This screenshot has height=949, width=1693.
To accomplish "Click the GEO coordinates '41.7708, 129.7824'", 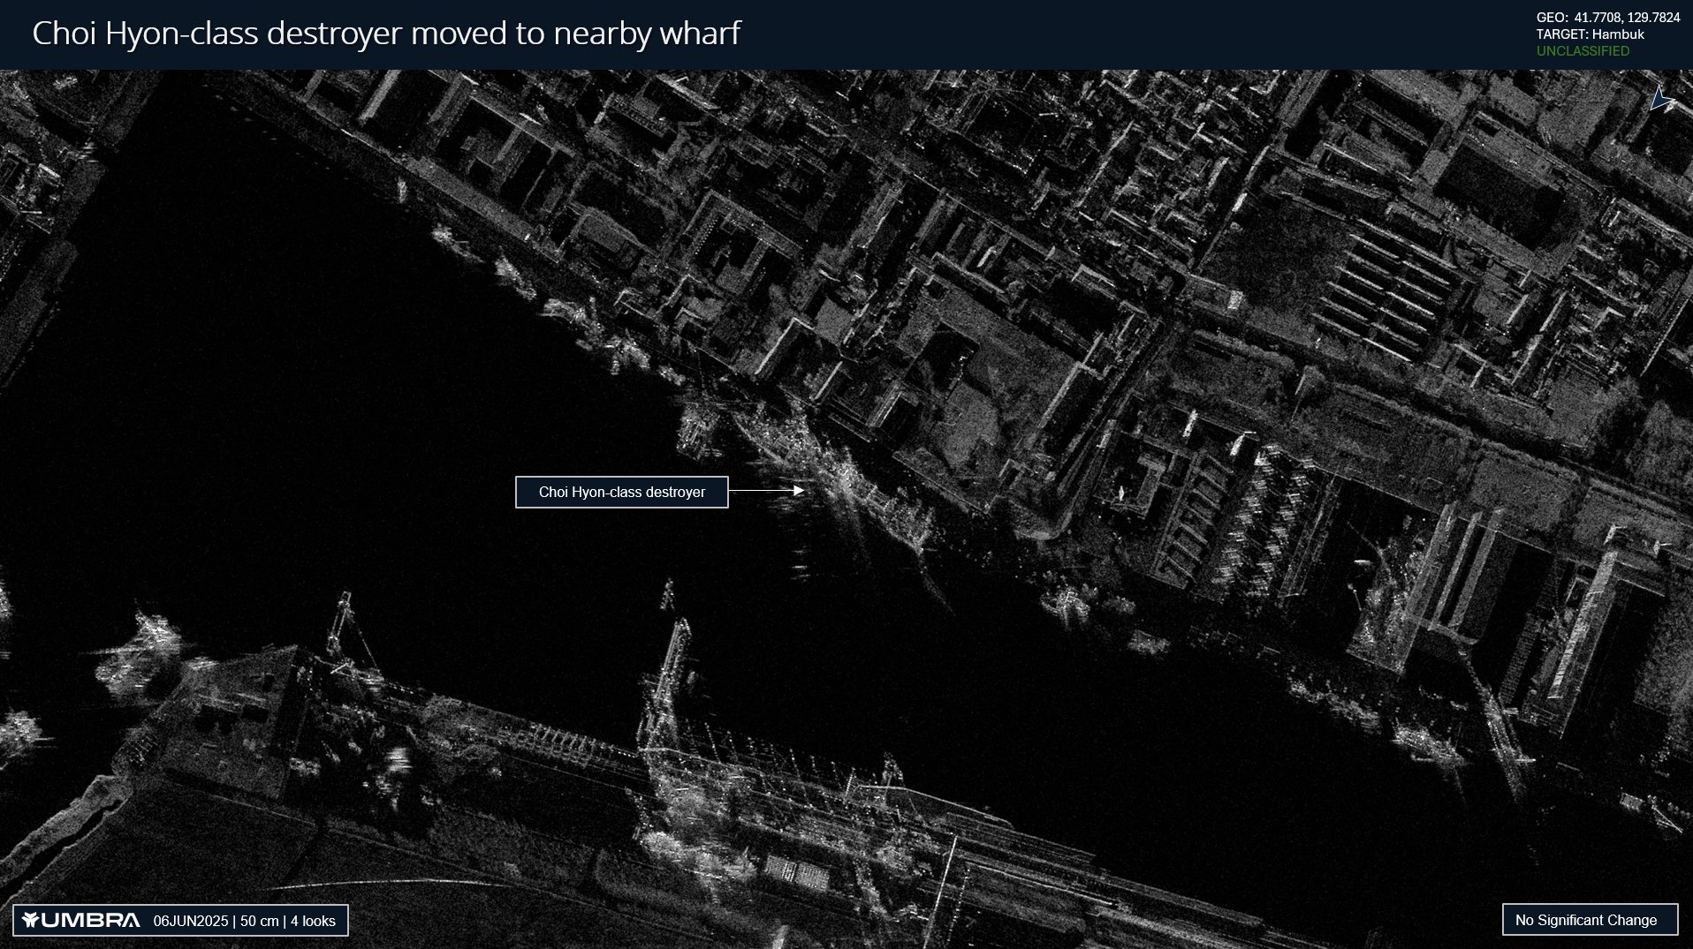I will coord(1627,18).
